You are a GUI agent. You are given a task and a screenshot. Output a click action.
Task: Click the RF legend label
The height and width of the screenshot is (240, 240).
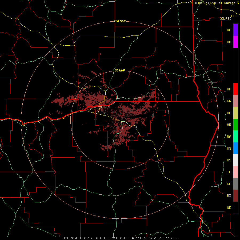[x=229, y=30]
